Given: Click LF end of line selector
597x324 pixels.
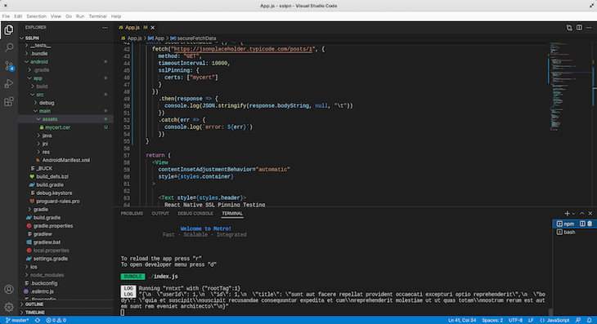Looking at the screenshot, I should point(531,320).
